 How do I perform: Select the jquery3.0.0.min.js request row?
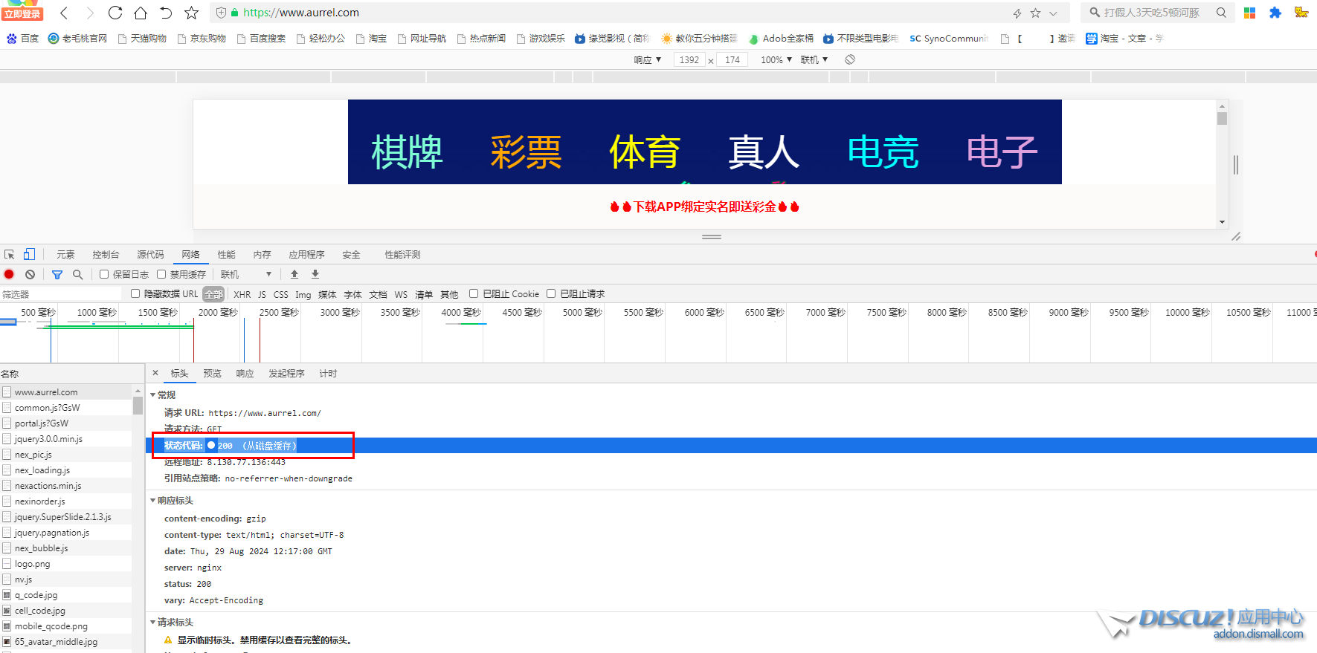pos(66,438)
